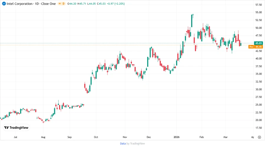Viewport: 265px width, 147px height.
Task: Click the bold 2026 year label
Action: [x=177, y=137]
